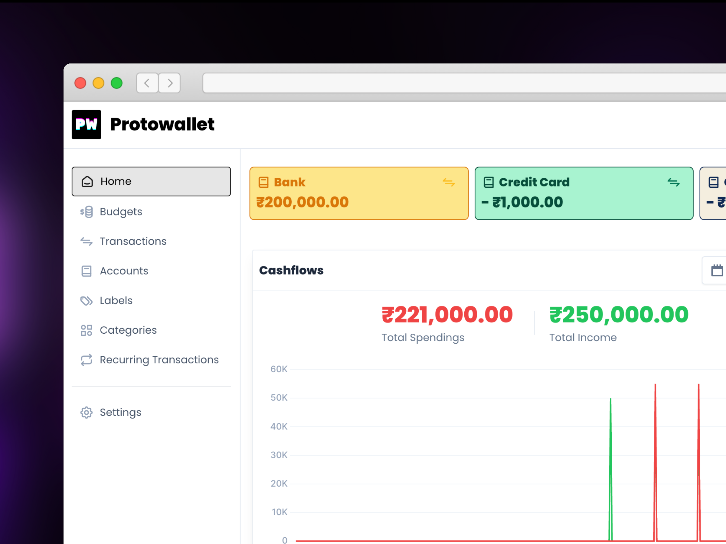This screenshot has height=544, width=726.
Task: Click the Categories grid icon
Action: point(86,330)
